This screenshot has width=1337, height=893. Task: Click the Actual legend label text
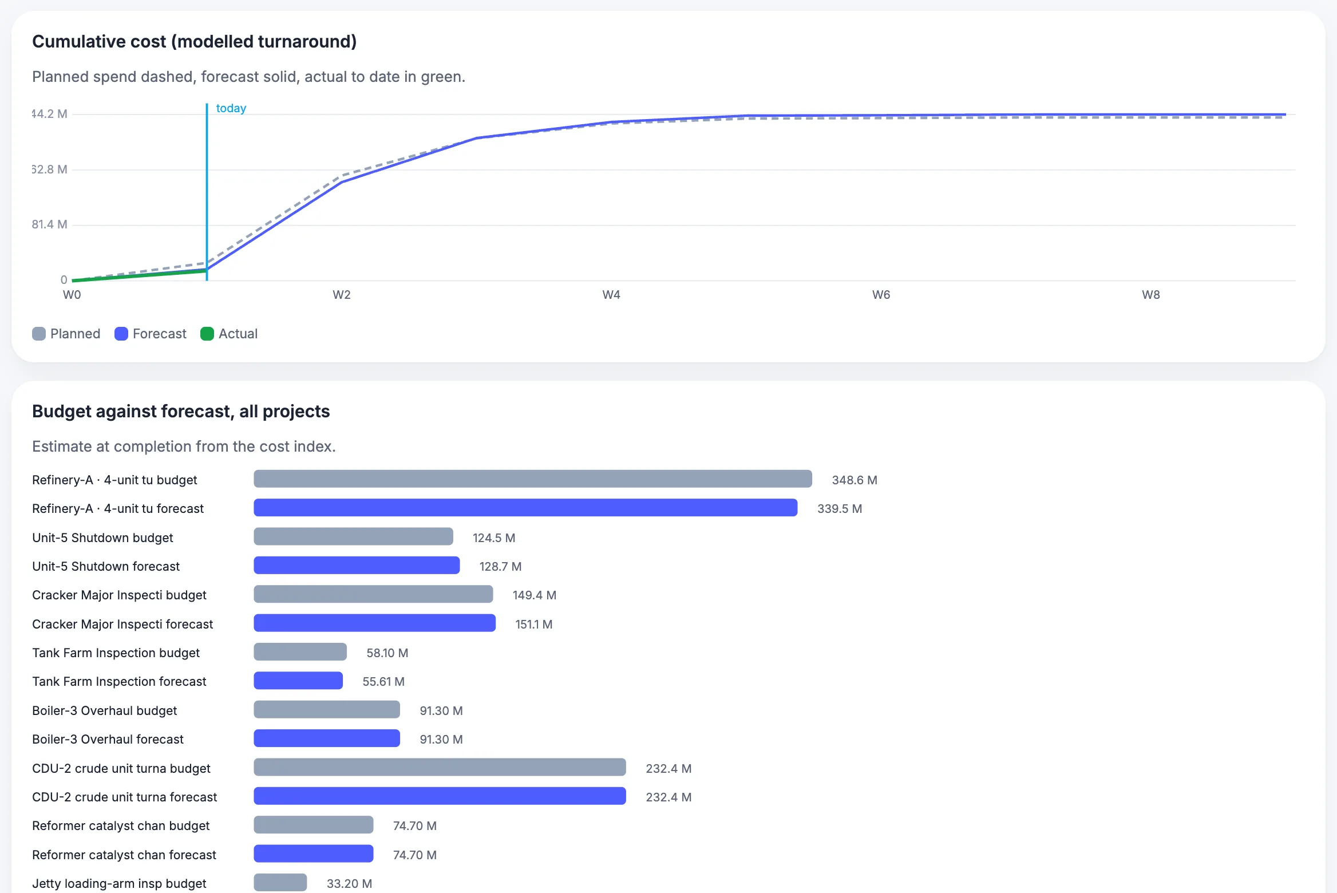(238, 334)
